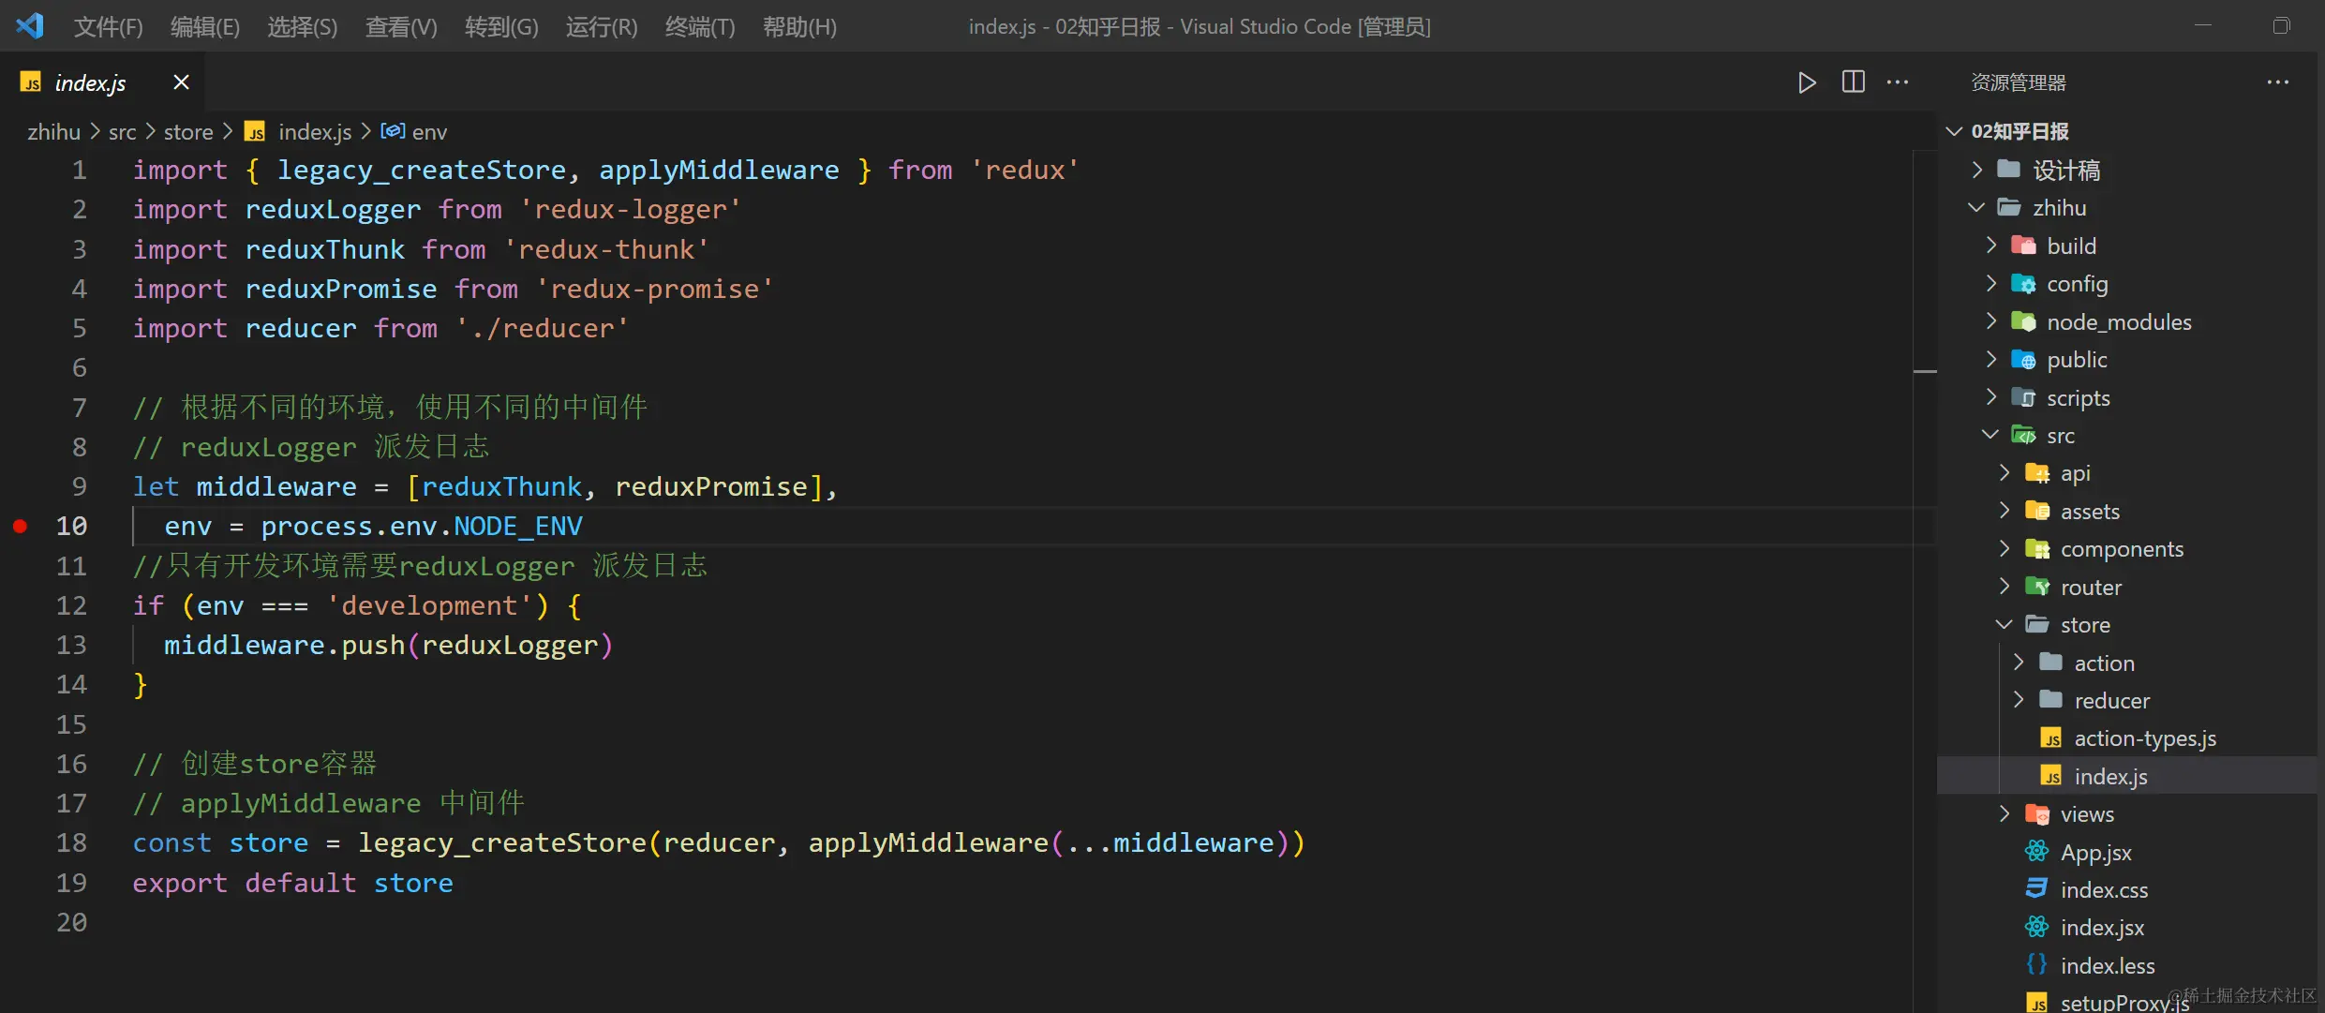Image resolution: width=2325 pixels, height=1013 pixels.
Task: Select the index.js editor tab
Action: pos(91,82)
